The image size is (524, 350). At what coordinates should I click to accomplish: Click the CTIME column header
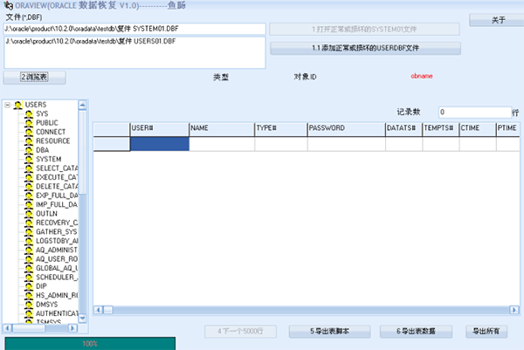[x=478, y=129]
